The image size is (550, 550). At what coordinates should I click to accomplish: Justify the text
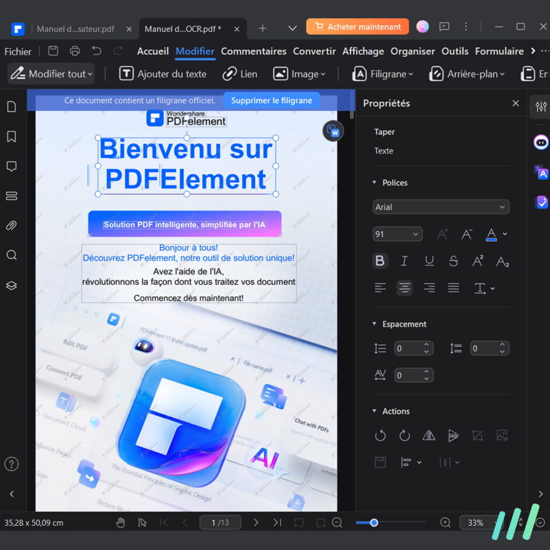pos(453,288)
